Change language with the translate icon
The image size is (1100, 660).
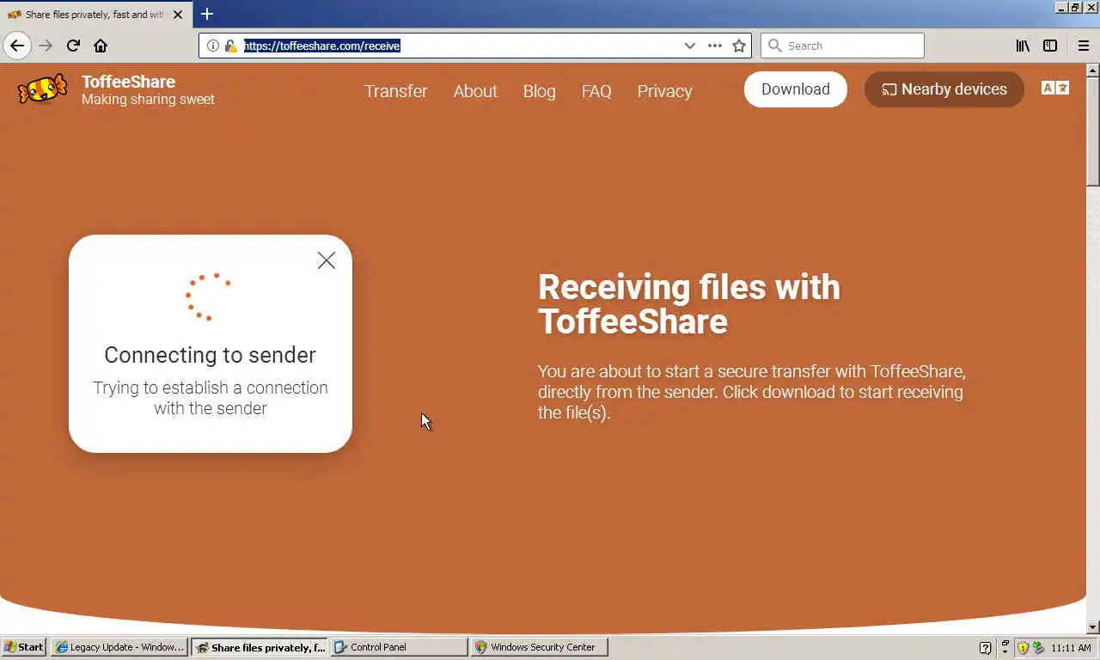(1055, 88)
